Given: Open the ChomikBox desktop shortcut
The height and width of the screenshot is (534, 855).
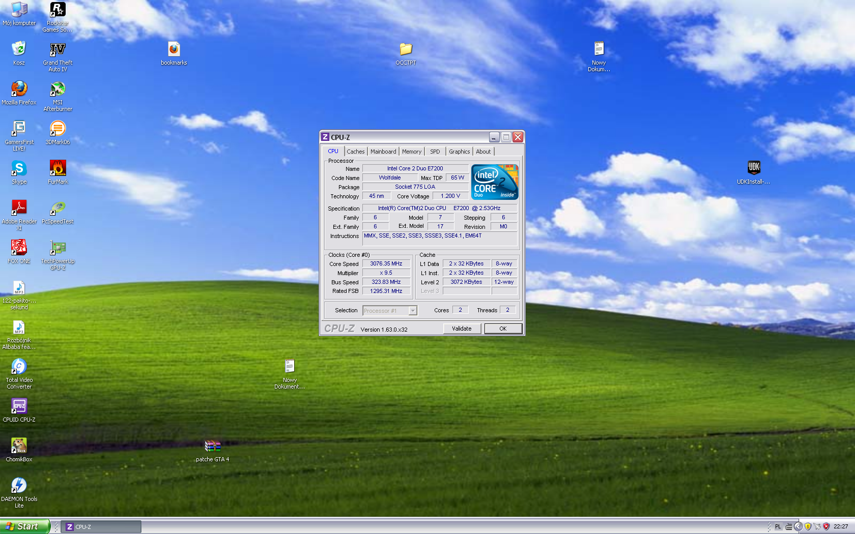Looking at the screenshot, I should pyautogui.click(x=19, y=450).
